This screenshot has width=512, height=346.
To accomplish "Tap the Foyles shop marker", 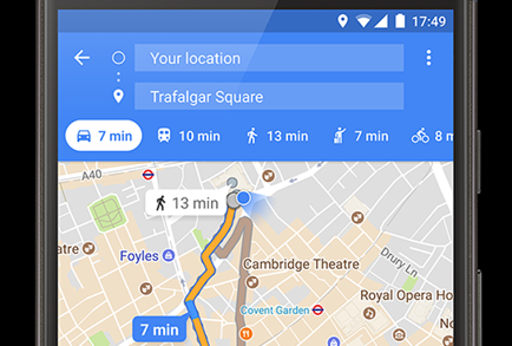I will click(x=168, y=256).
